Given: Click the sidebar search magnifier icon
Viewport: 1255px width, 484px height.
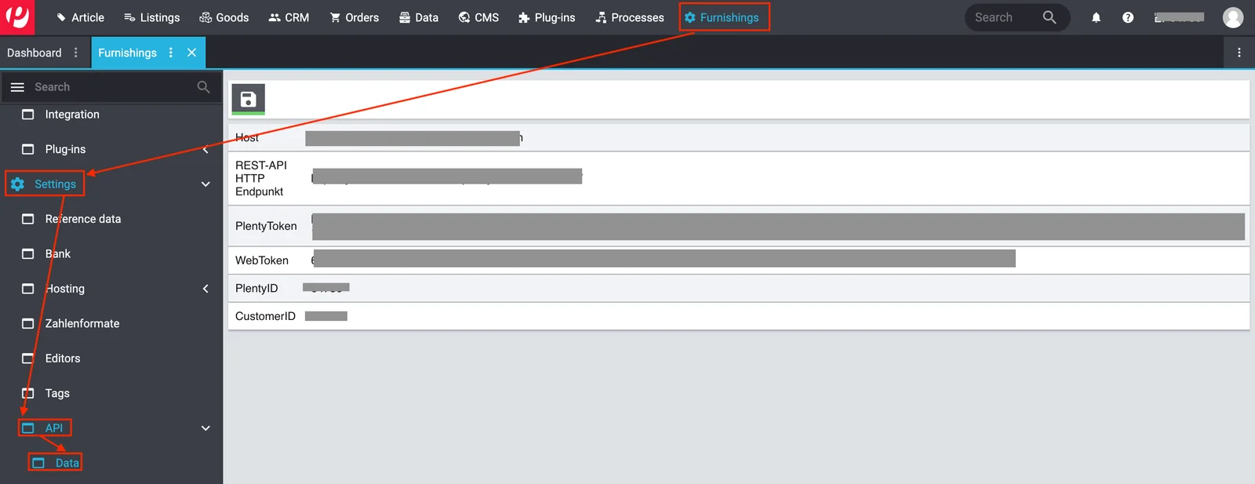Looking at the screenshot, I should pos(204,87).
